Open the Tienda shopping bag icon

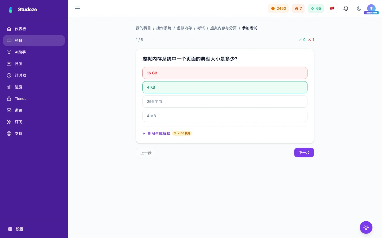[x=9, y=99]
